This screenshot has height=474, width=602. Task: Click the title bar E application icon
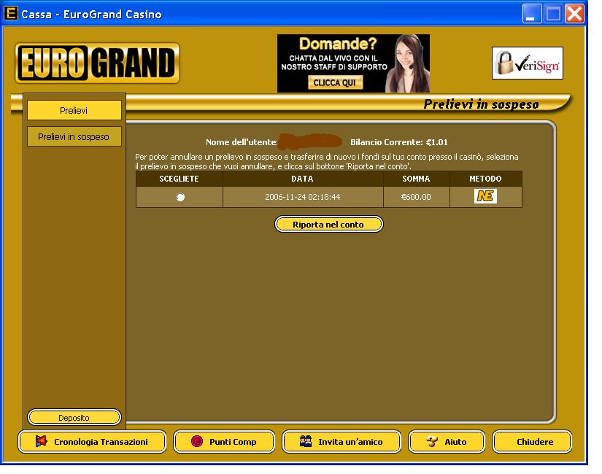11,13
